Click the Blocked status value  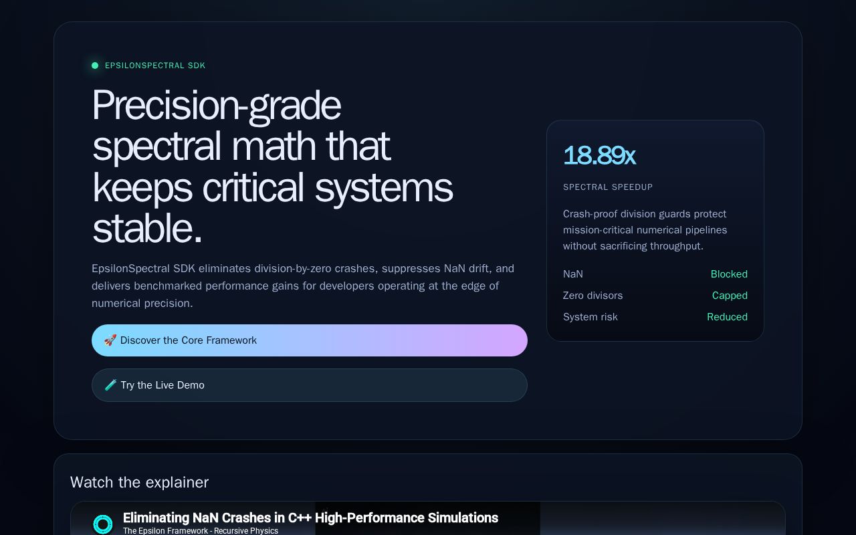tap(729, 274)
